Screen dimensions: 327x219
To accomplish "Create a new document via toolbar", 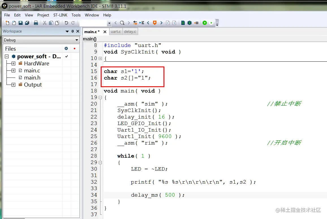I will [x=7, y=23].
